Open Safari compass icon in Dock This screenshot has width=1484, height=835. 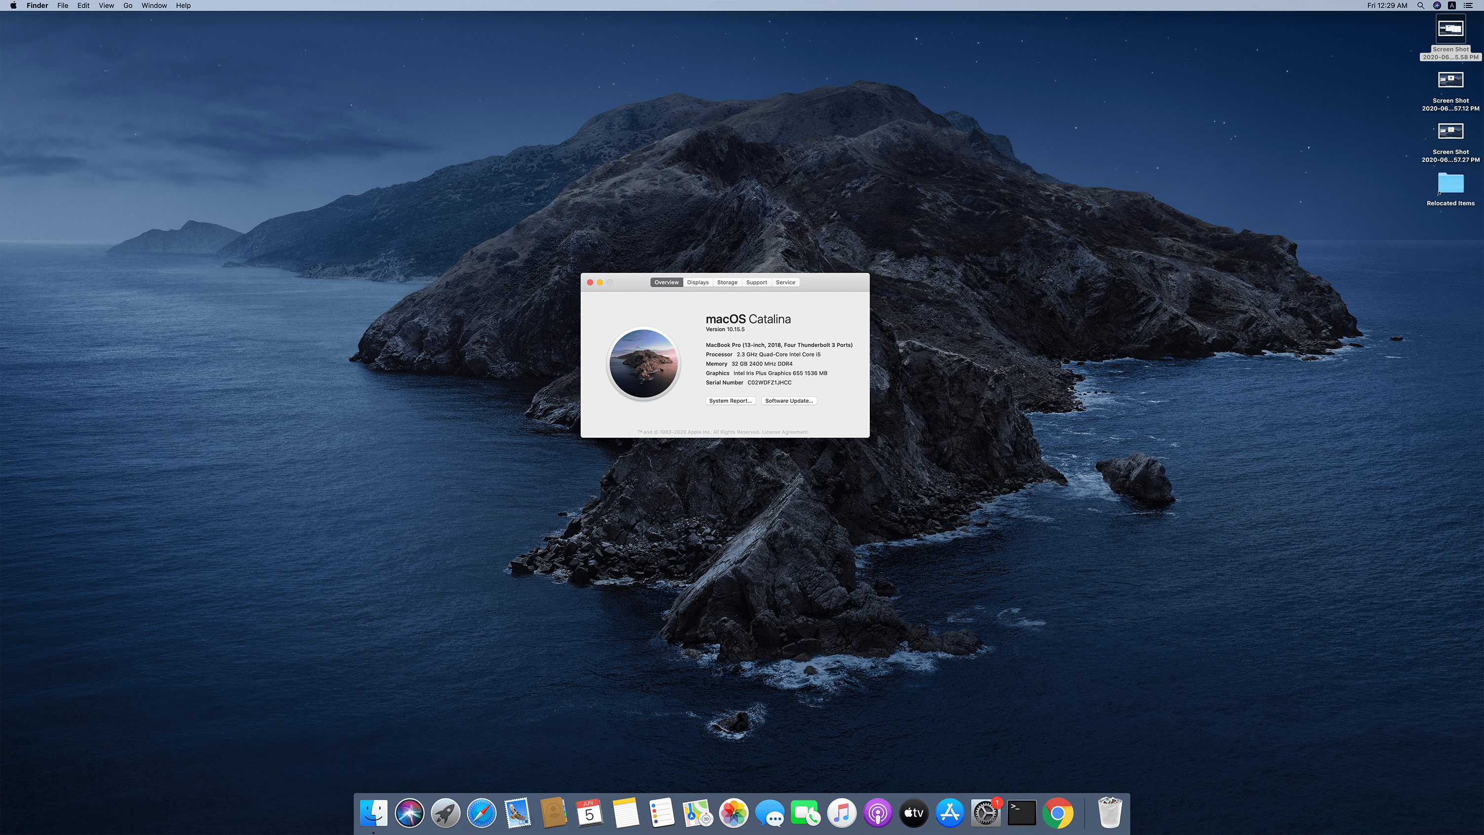482,813
